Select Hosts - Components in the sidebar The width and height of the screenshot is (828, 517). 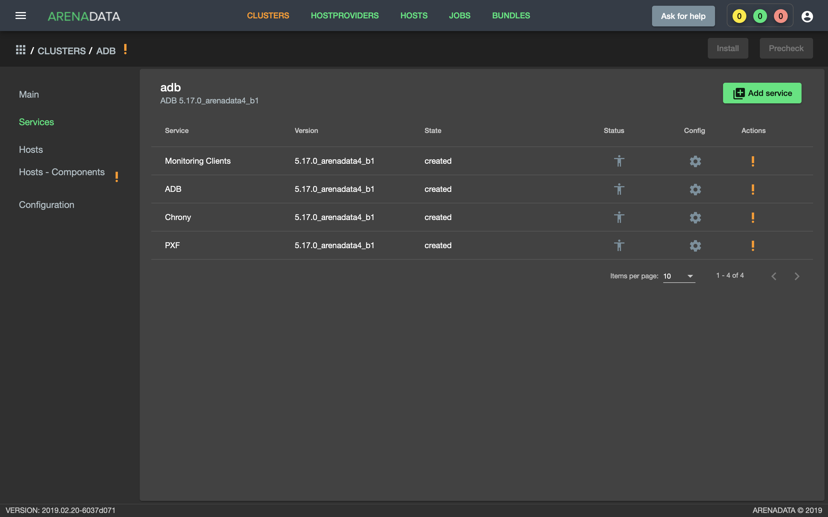pos(62,172)
